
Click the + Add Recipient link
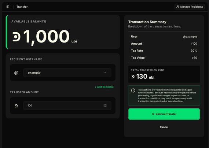coord(104,87)
